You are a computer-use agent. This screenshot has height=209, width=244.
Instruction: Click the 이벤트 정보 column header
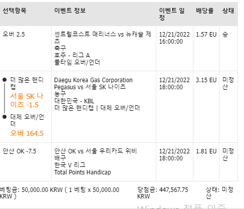[70, 11]
